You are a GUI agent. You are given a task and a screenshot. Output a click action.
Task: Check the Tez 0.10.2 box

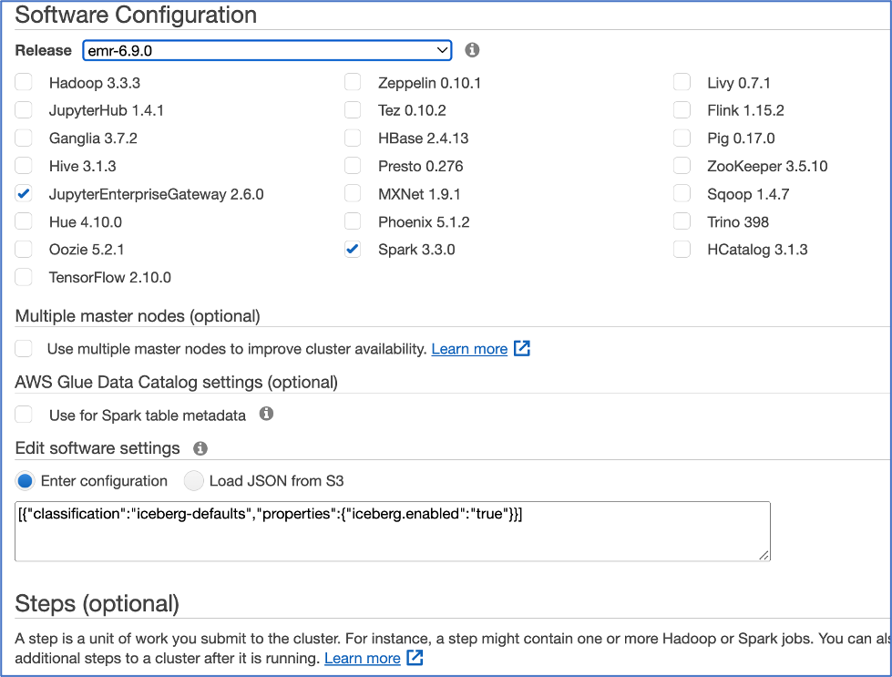coord(353,110)
